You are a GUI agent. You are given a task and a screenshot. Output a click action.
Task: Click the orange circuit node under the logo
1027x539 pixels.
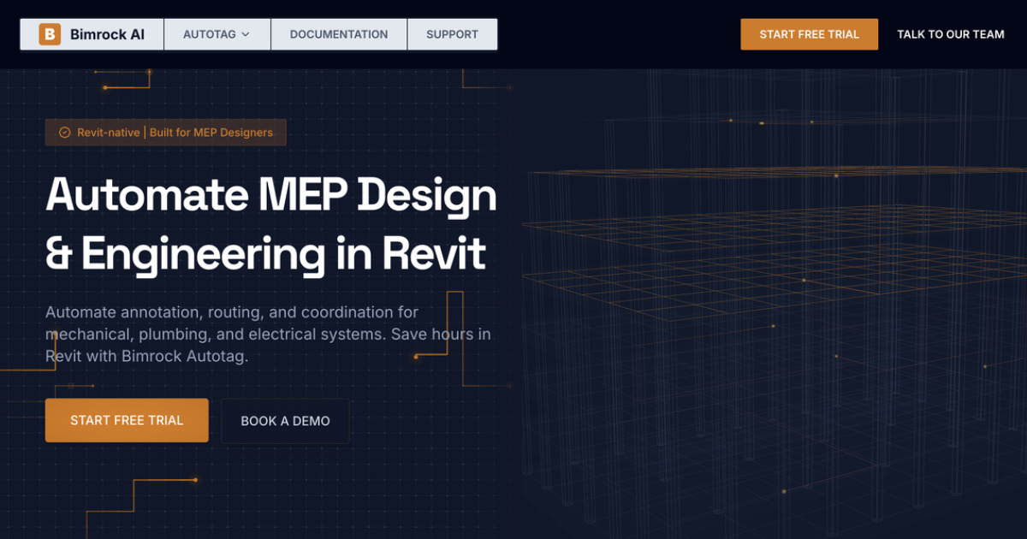point(105,87)
